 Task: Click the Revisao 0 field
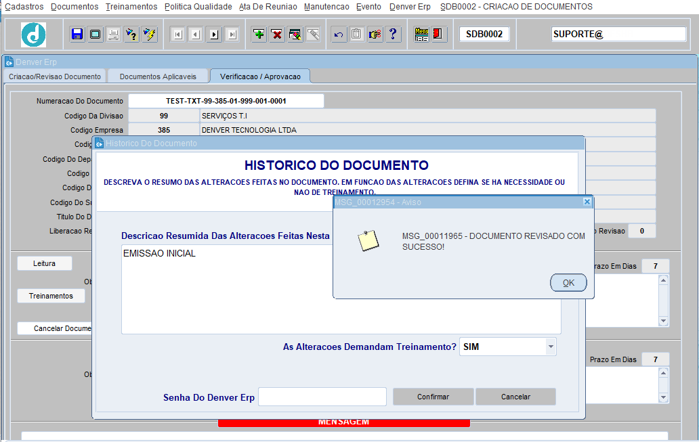coord(642,231)
